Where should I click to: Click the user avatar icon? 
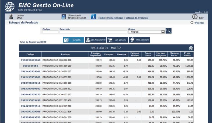[11, 17]
